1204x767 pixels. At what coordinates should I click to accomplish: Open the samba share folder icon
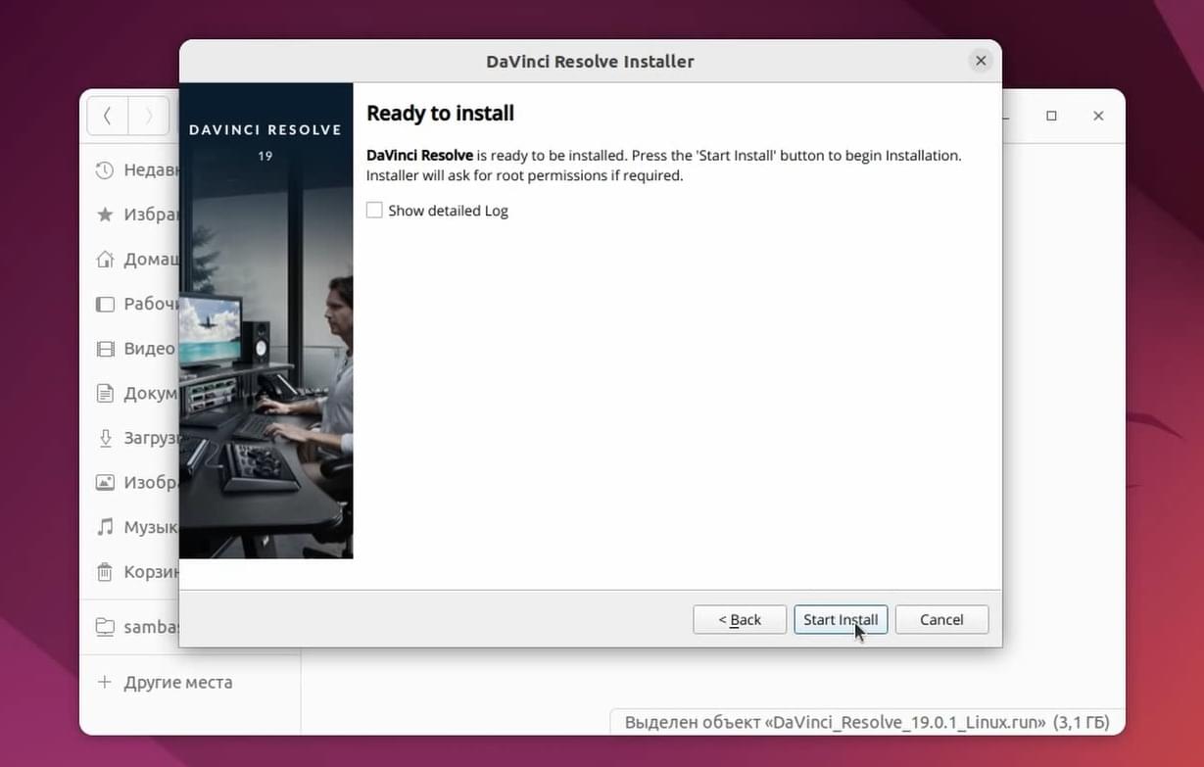click(105, 627)
